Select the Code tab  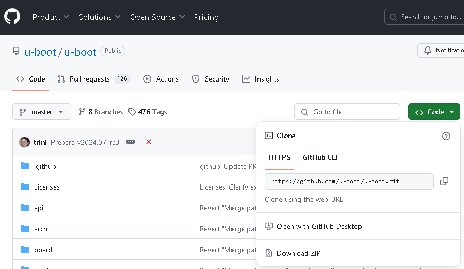tap(31, 79)
